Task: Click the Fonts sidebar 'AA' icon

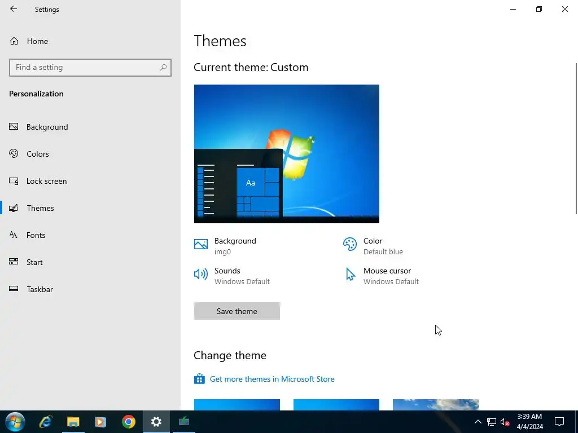Action: pyautogui.click(x=14, y=235)
